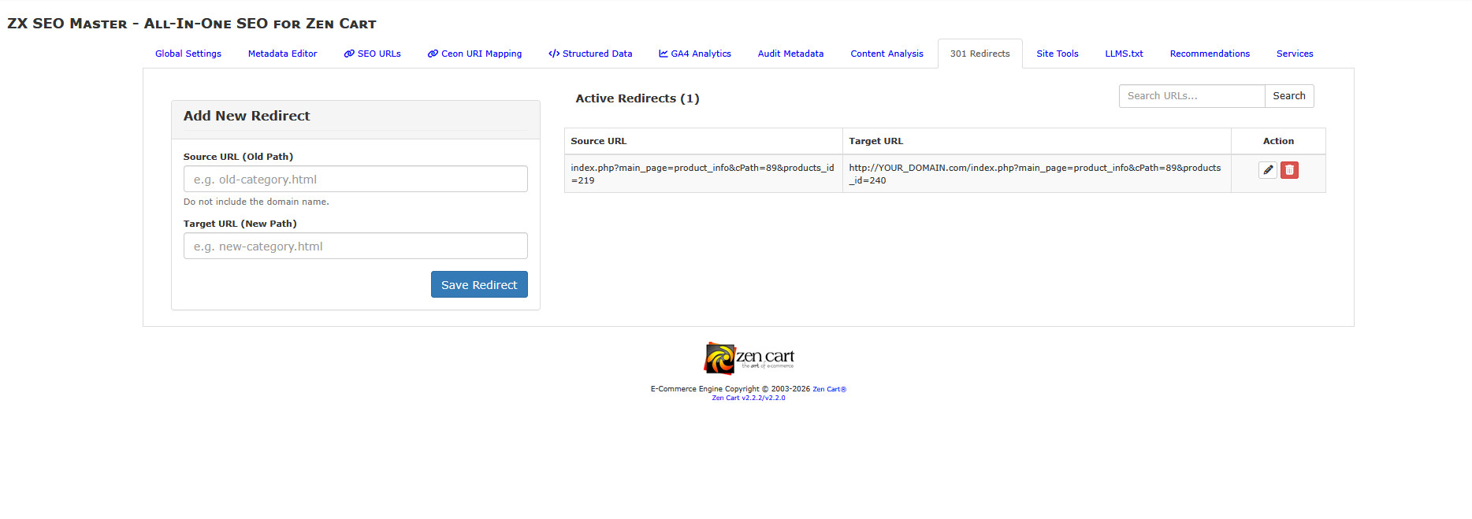Click the Search button
This screenshot has height=519, width=1472.
coord(1289,96)
